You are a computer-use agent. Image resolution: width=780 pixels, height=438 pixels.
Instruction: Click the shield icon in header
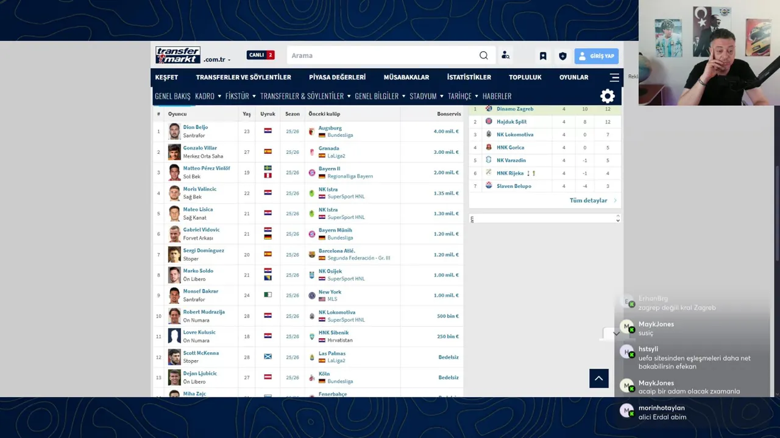562,56
